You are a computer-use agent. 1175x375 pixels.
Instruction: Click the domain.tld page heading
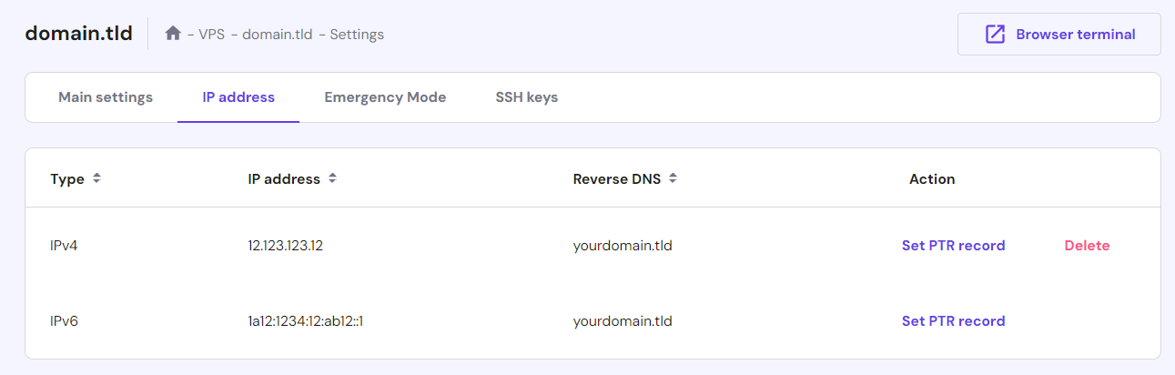tap(78, 34)
